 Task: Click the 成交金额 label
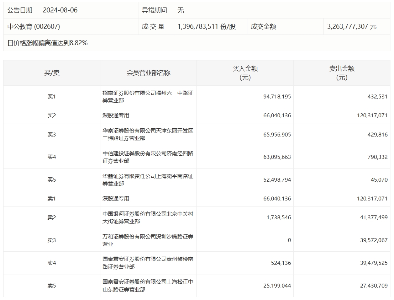pos(263,27)
